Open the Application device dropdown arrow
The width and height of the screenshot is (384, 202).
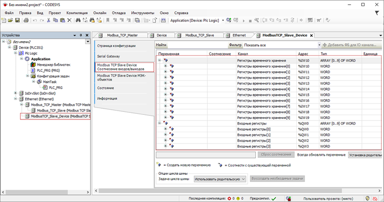(223, 21)
